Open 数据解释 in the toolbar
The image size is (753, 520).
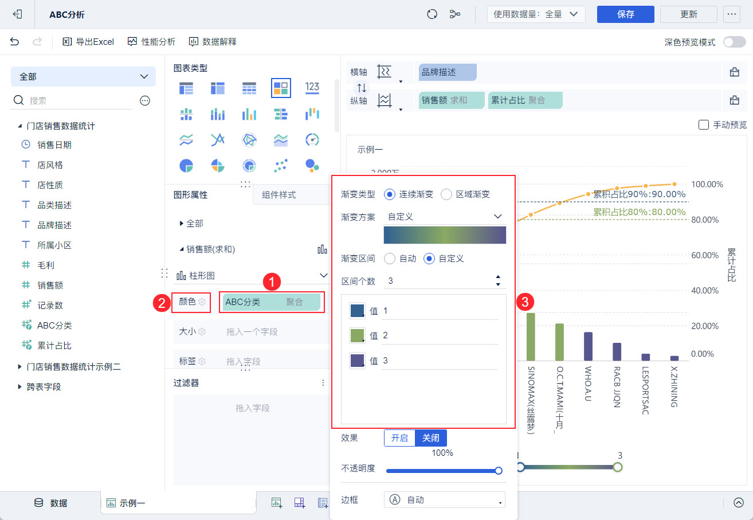coord(213,42)
